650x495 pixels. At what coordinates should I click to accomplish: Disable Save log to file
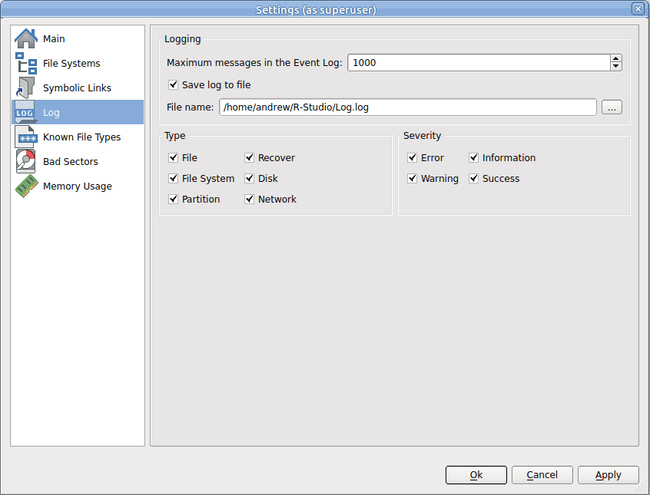click(x=174, y=85)
